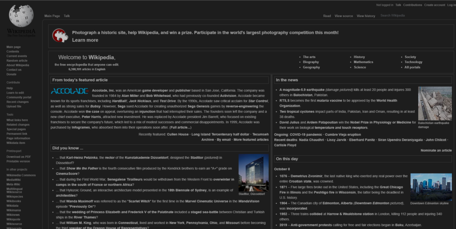Click Nominate an article link

click(436, 150)
